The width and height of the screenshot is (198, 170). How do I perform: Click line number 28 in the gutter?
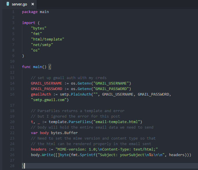[x=12, y=166]
